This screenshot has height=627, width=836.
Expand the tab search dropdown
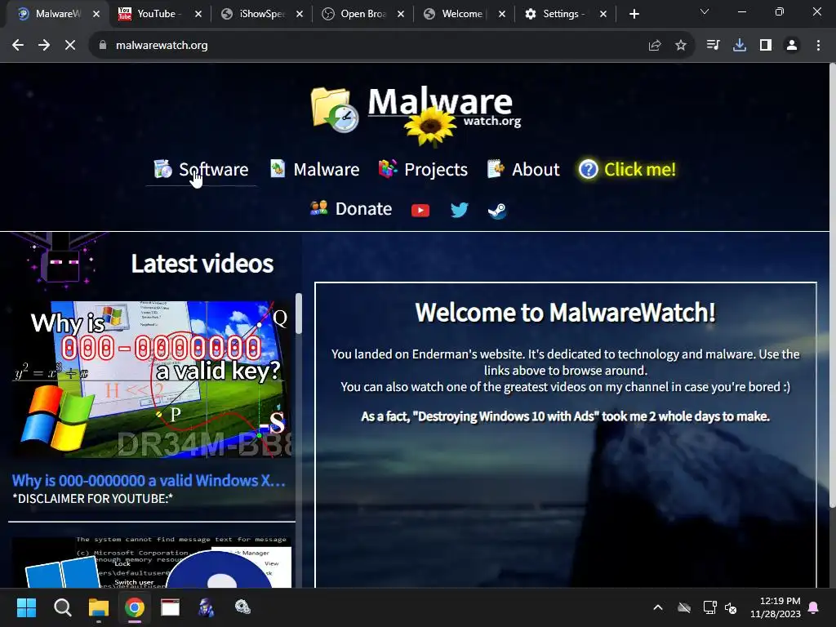coord(705,11)
